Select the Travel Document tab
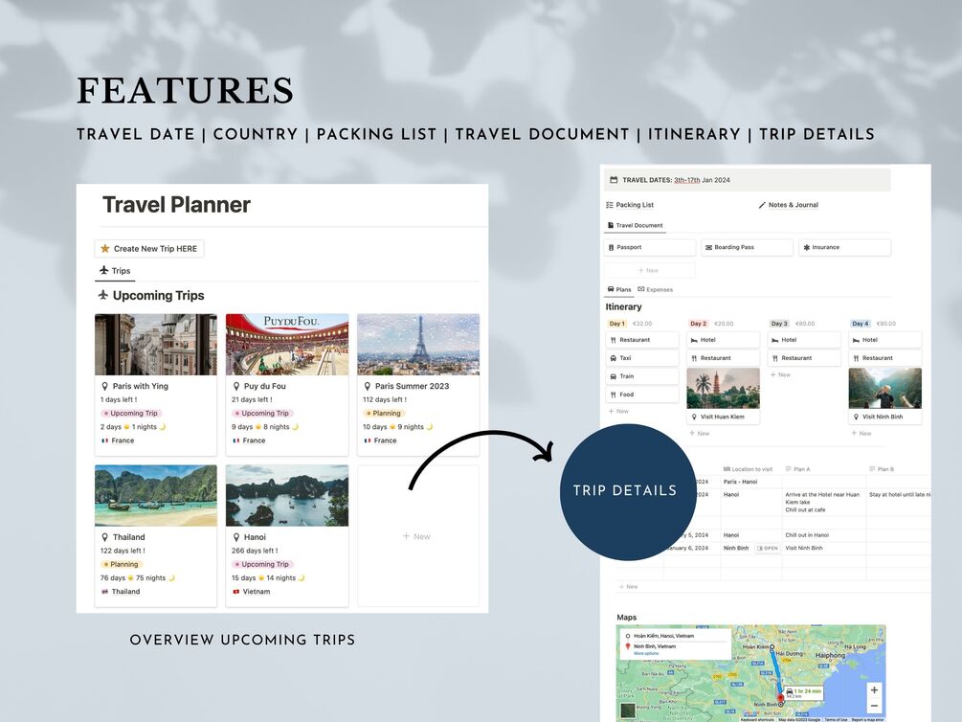The image size is (962, 722). (x=635, y=225)
